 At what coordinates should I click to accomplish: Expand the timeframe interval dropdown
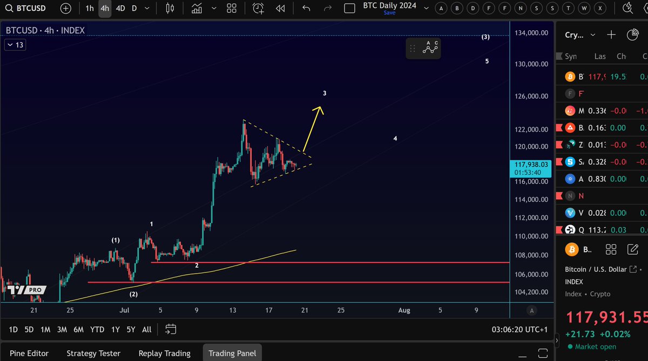148,9
